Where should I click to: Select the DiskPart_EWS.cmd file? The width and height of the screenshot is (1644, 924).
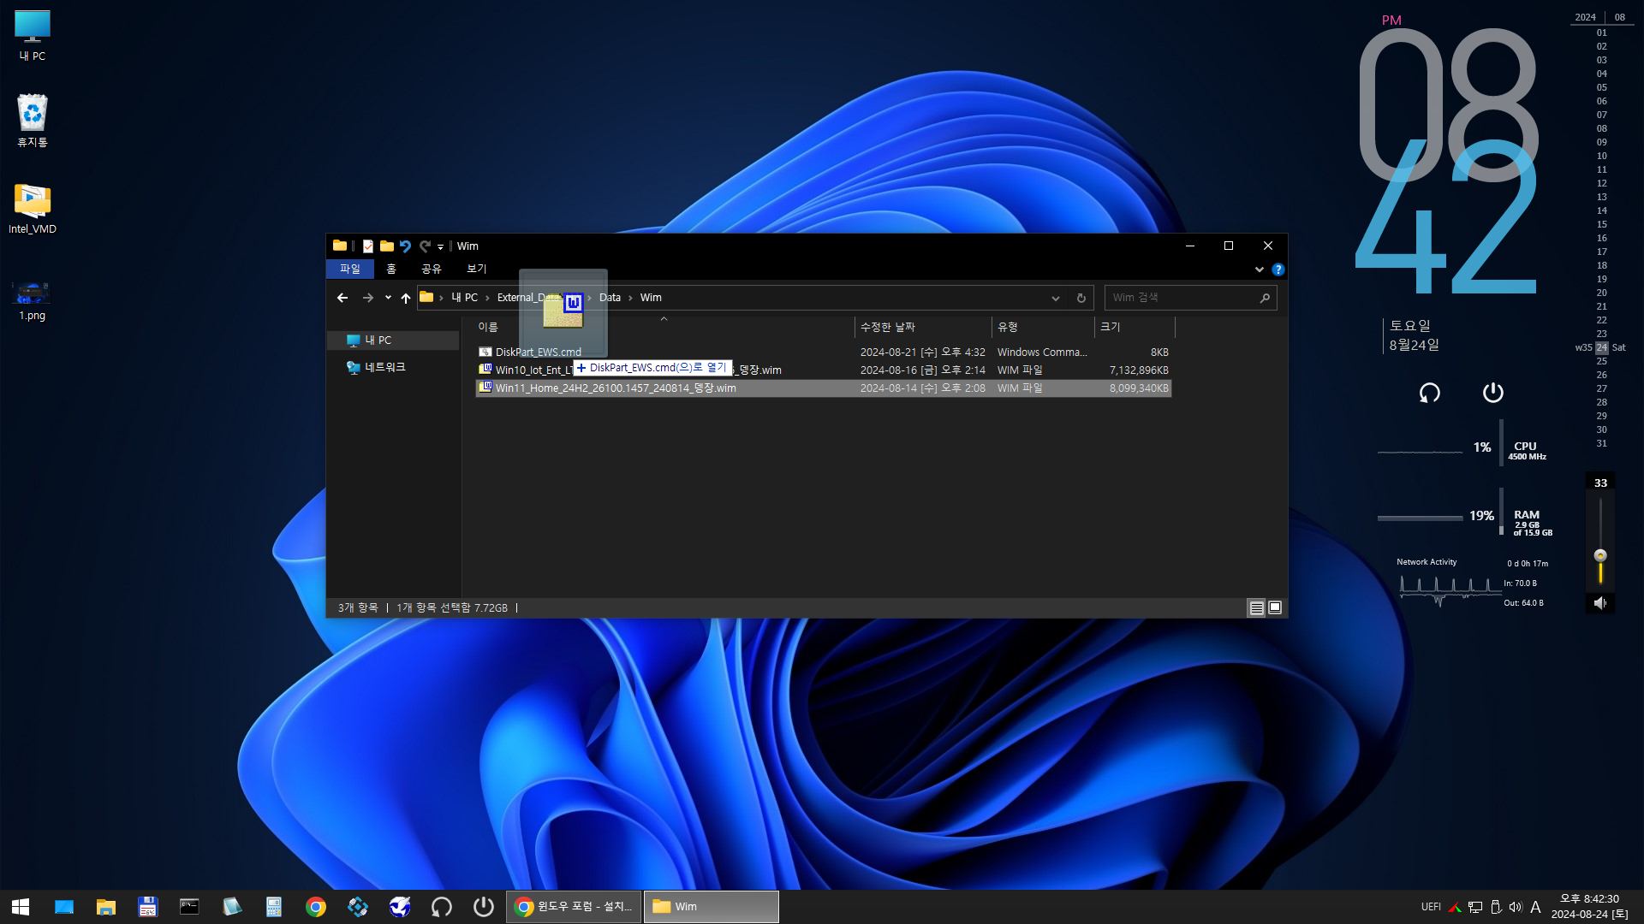538,352
